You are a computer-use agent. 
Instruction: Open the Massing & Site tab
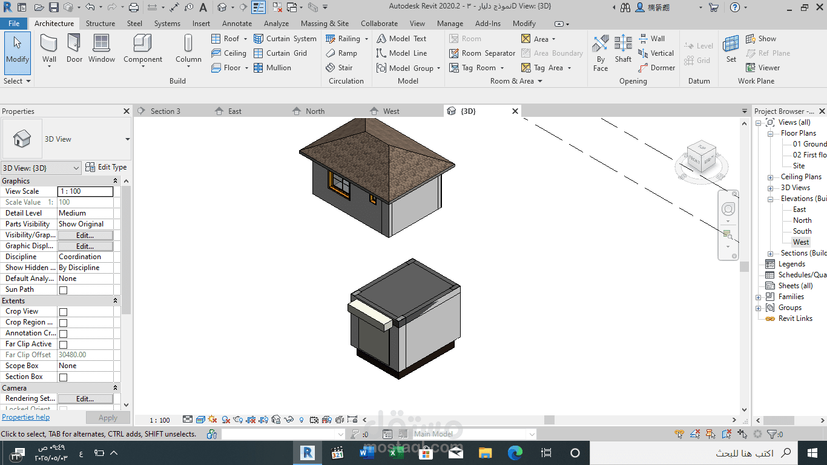pos(325,24)
